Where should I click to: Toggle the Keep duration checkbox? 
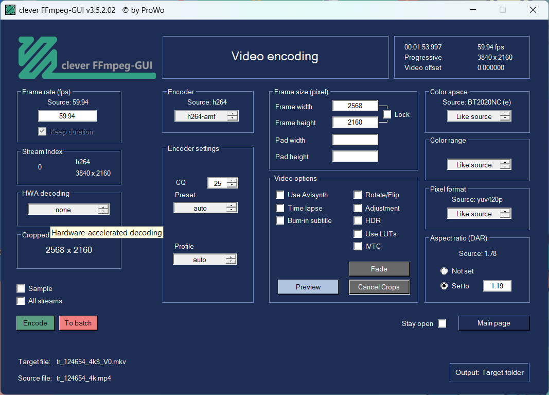pos(42,131)
